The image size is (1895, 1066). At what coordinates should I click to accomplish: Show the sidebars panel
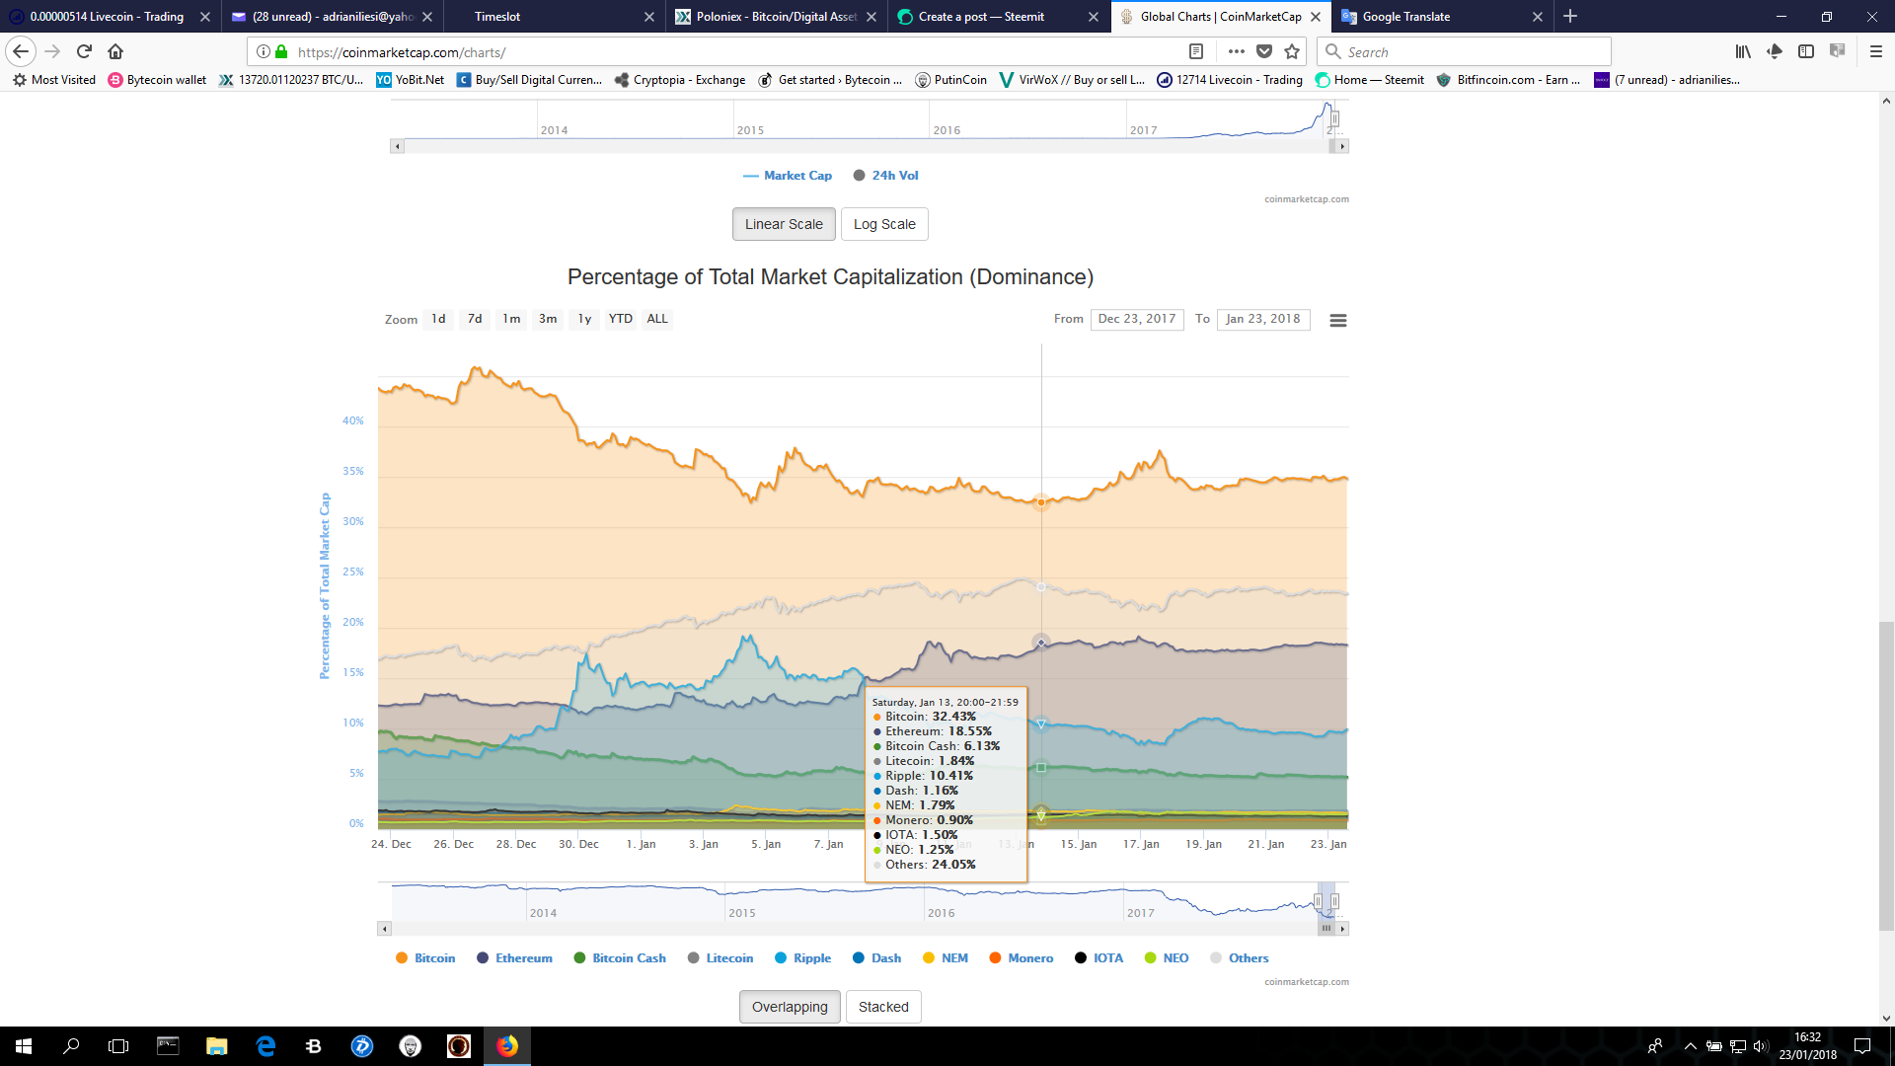[x=1806, y=51]
